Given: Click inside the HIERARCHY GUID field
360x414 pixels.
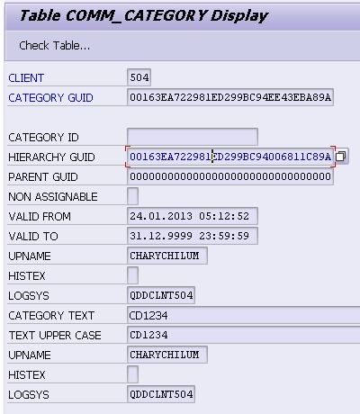Looking at the screenshot, I should point(230,157).
